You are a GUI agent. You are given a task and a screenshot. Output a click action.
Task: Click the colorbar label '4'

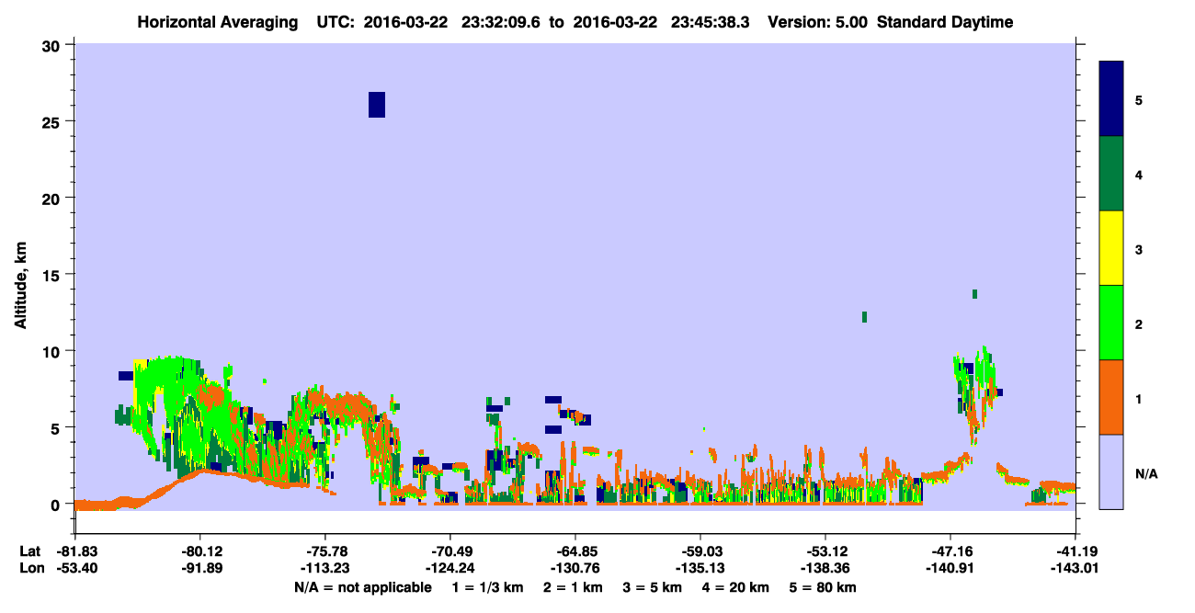pyautogui.click(x=1138, y=175)
